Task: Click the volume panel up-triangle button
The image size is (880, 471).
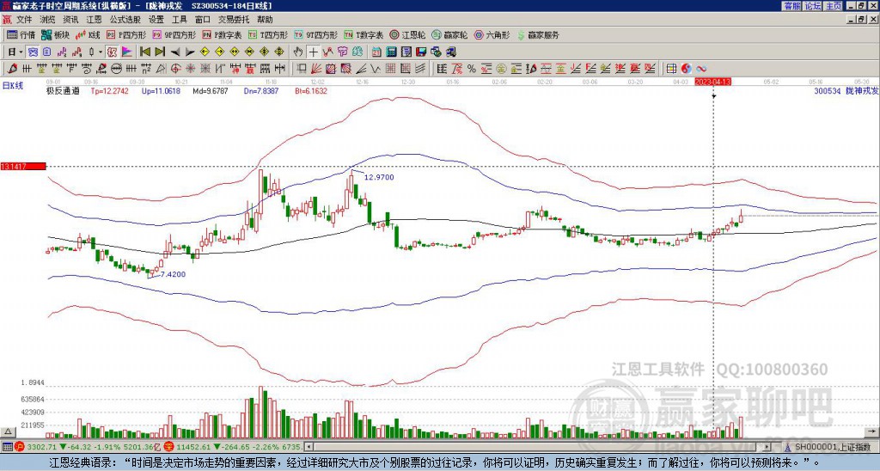Action: pos(8,431)
